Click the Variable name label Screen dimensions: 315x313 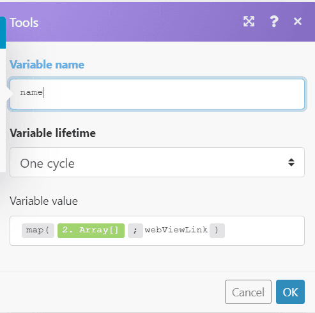[x=47, y=65]
